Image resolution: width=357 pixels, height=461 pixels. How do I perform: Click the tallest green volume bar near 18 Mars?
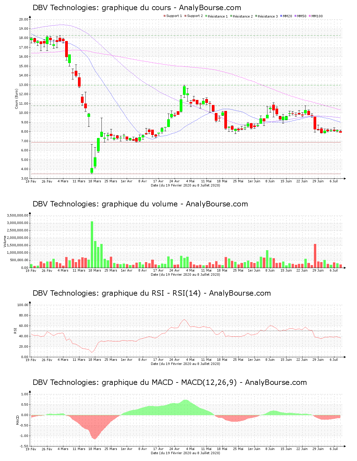(x=92, y=244)
